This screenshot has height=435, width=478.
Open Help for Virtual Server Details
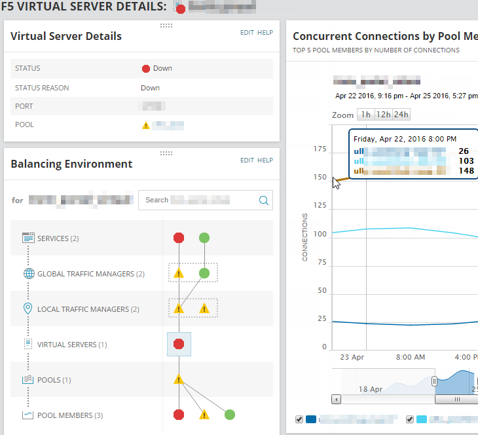tap(265, 33)
